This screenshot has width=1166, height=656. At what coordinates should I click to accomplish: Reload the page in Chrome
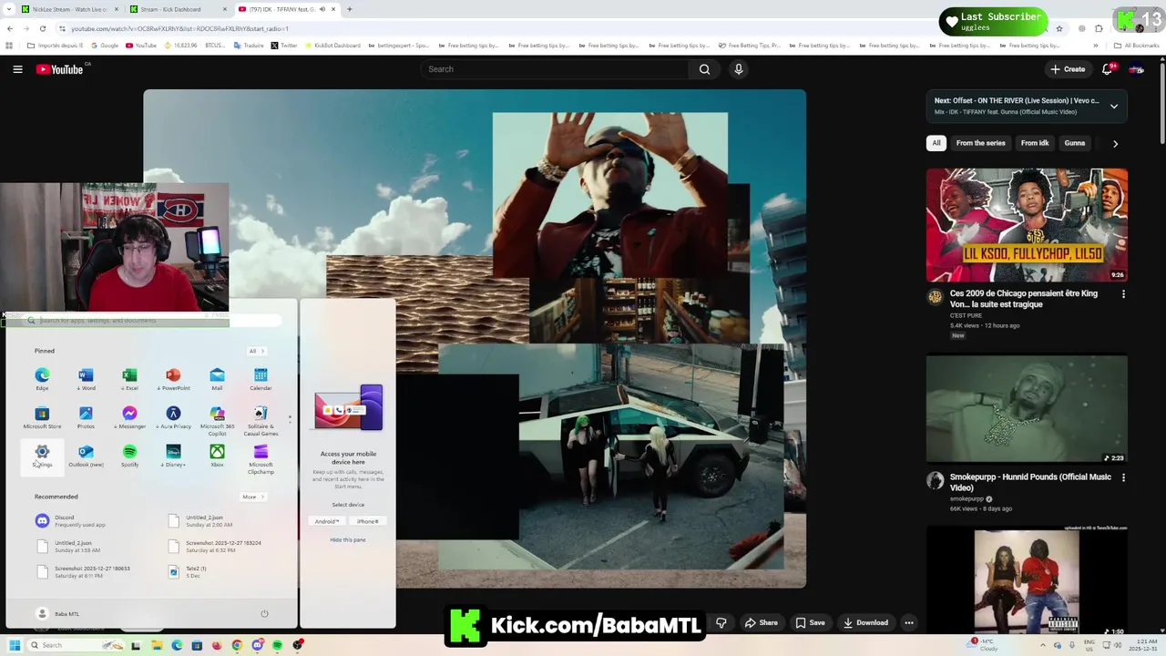coord(42,28)
